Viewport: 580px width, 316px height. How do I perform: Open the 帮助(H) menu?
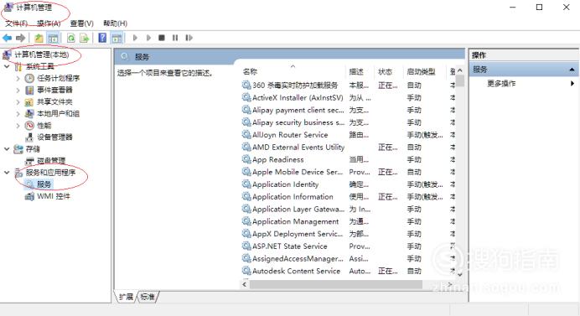pos(116,23)
